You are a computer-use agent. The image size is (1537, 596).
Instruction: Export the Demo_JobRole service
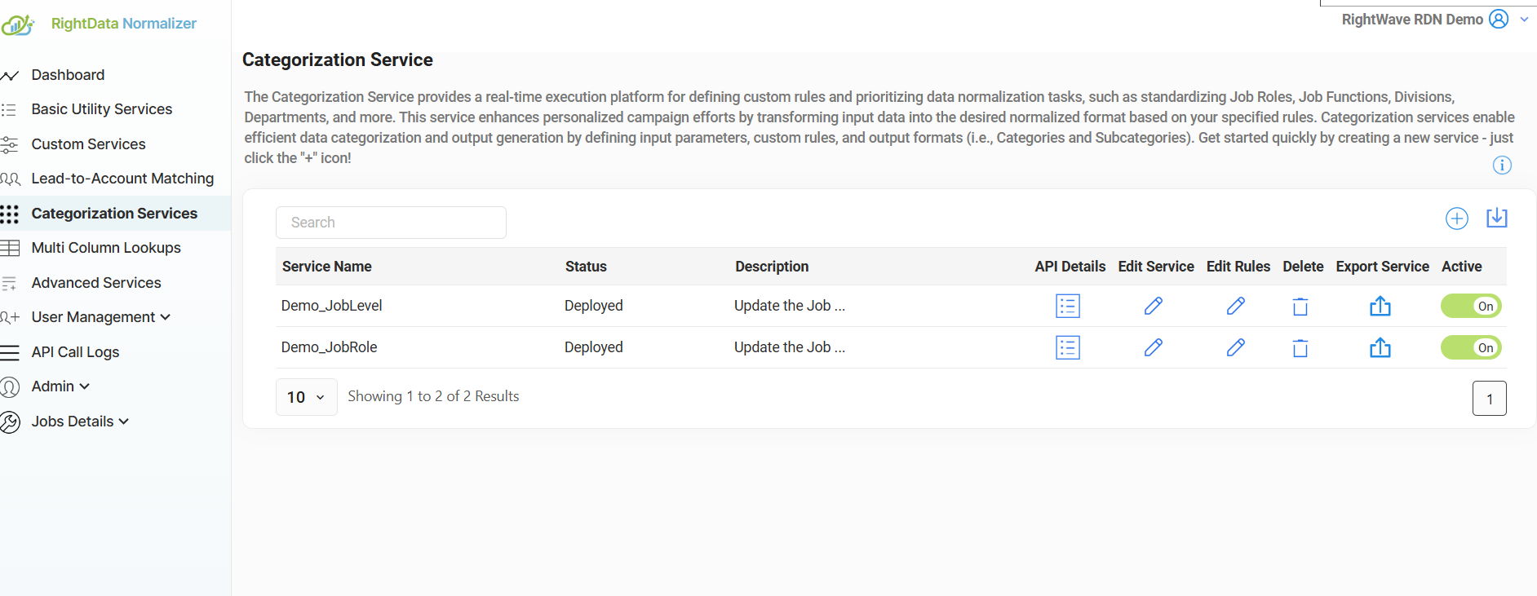click(1380, 347)
